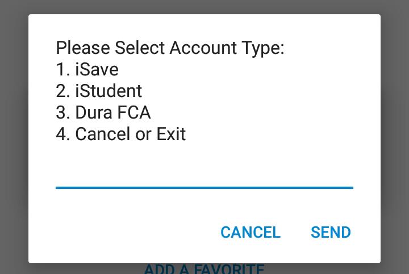Viewport: 409px width, 274px height.
Task: Click empty dialog space left of CANCEL
Action: coord(125,232)
